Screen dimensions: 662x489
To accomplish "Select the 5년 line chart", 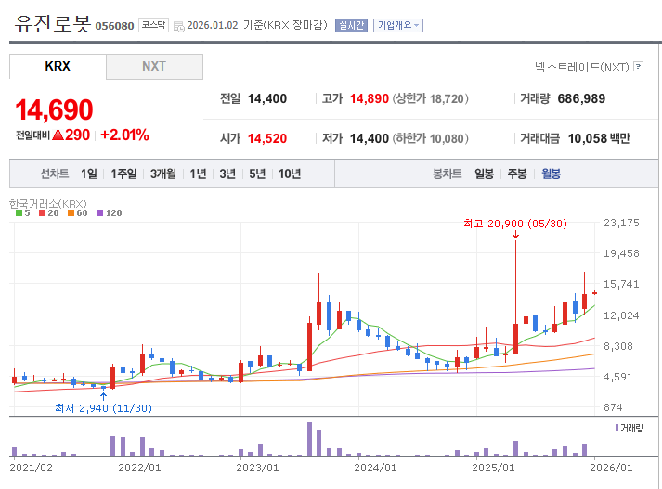I will click(257, 174).
